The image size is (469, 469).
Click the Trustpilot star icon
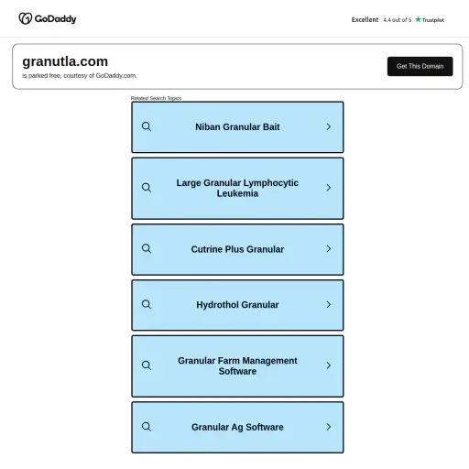[x=418, y=19]
